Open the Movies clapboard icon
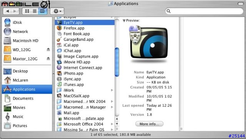246x139 pixels. (x=7, y=108)
